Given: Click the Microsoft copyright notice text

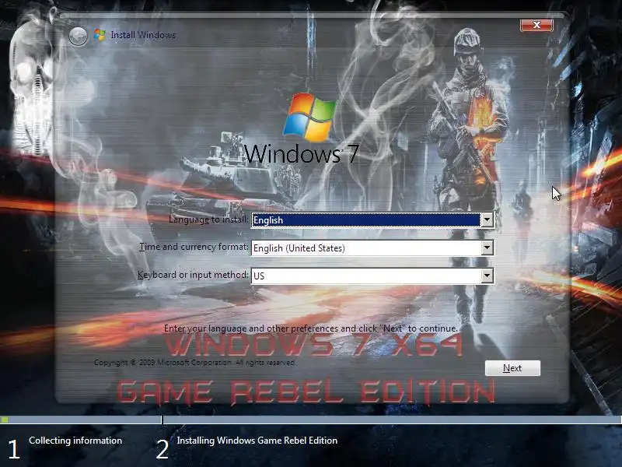Looking at the screenshot, I should pyautogui.click(x=195, y=363).
